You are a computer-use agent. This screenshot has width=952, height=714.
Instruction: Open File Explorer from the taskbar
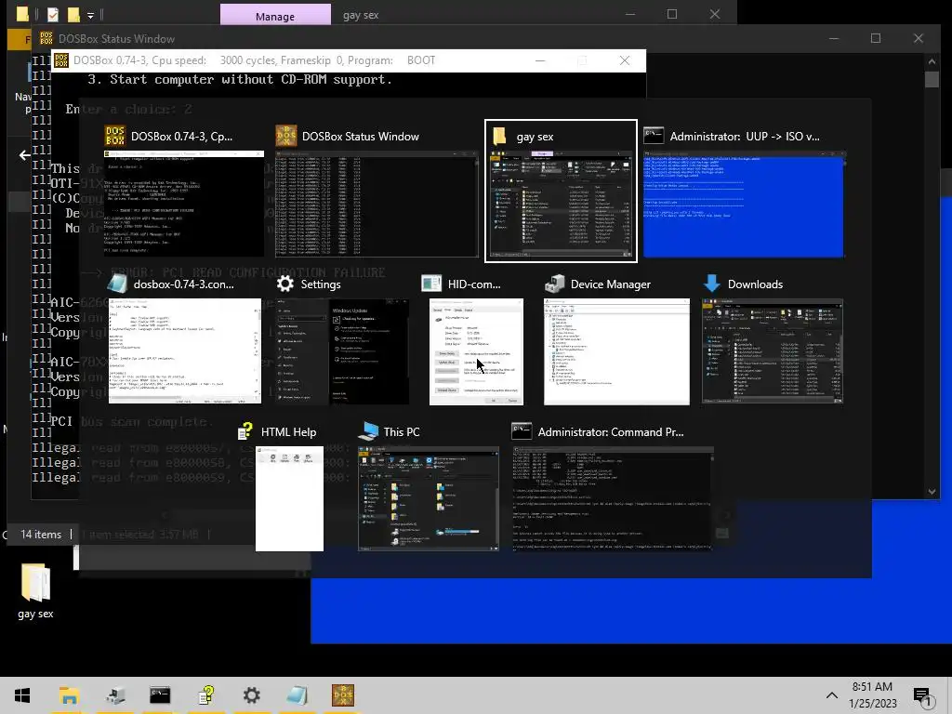(69, 695)
